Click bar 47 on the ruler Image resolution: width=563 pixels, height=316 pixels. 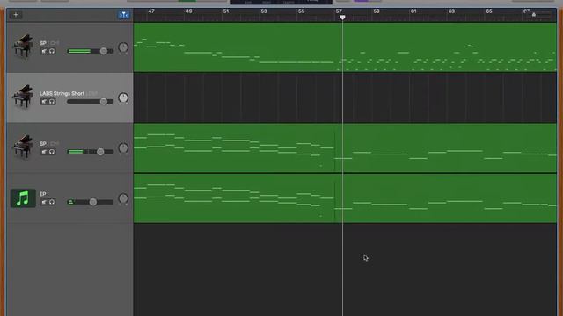tap(151, 11)
